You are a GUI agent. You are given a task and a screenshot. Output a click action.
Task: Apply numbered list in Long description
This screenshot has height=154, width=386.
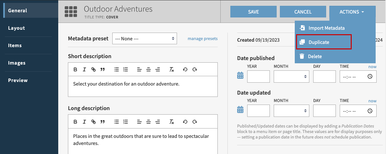pos(126,122)
